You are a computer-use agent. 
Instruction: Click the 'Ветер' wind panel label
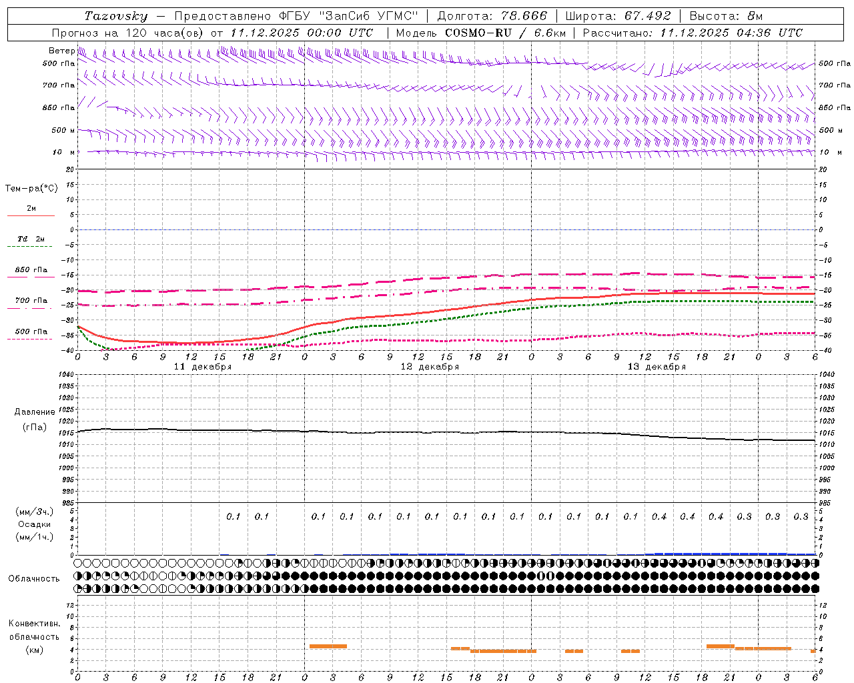(x=62, y=51)
